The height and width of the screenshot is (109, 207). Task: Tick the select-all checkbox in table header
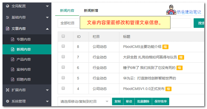click(63, 36)
